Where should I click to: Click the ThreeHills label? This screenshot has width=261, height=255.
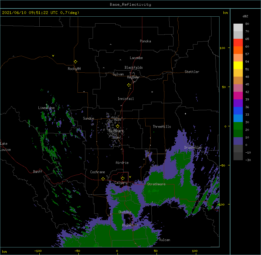(x=162, y=127)
